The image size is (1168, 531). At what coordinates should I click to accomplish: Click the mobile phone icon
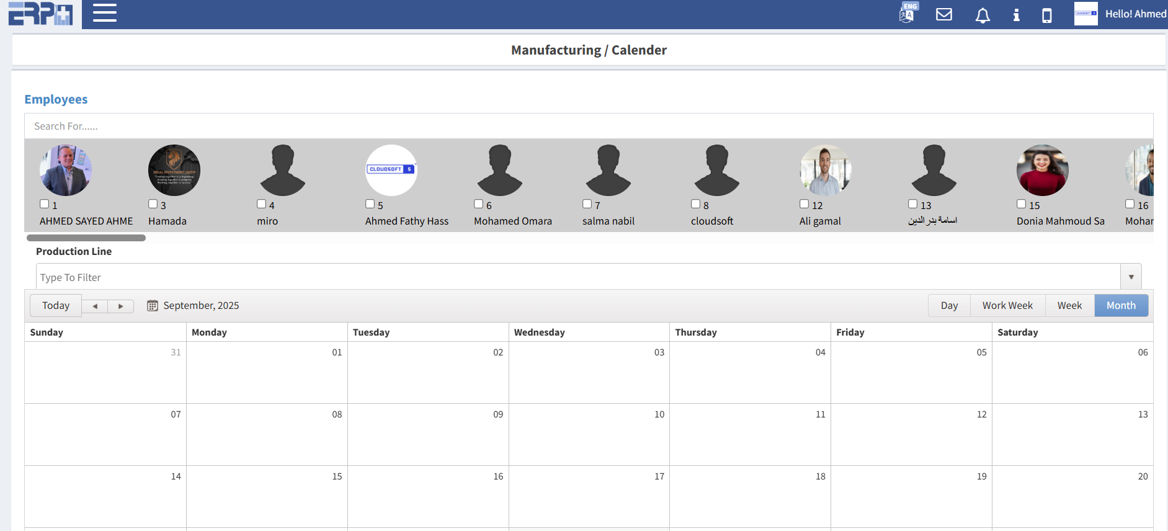coord(1046,15)
